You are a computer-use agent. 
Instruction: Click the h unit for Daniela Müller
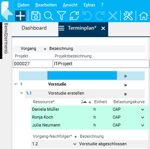(x=95, y=109)
